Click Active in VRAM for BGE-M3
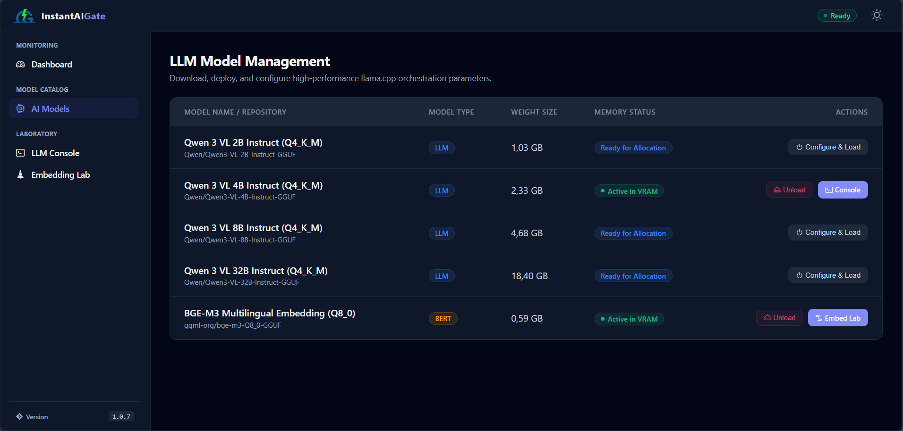The height and width of the screenshot is (431, 903). coord(629,319)
